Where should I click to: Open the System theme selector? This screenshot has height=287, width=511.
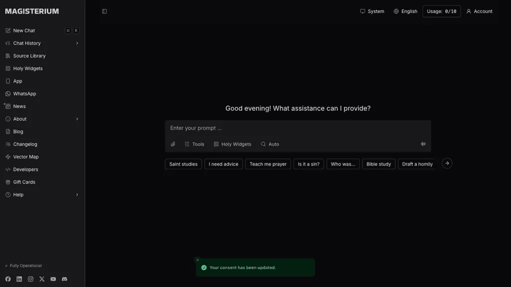(372, 11)
